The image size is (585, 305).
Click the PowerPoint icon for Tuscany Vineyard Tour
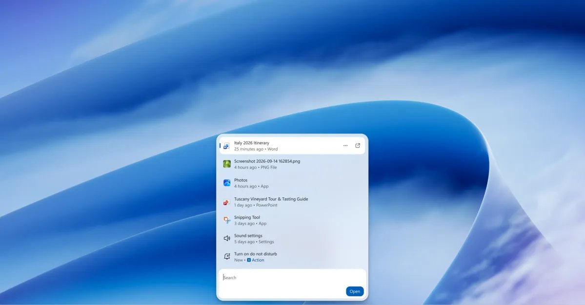(226, 202)
